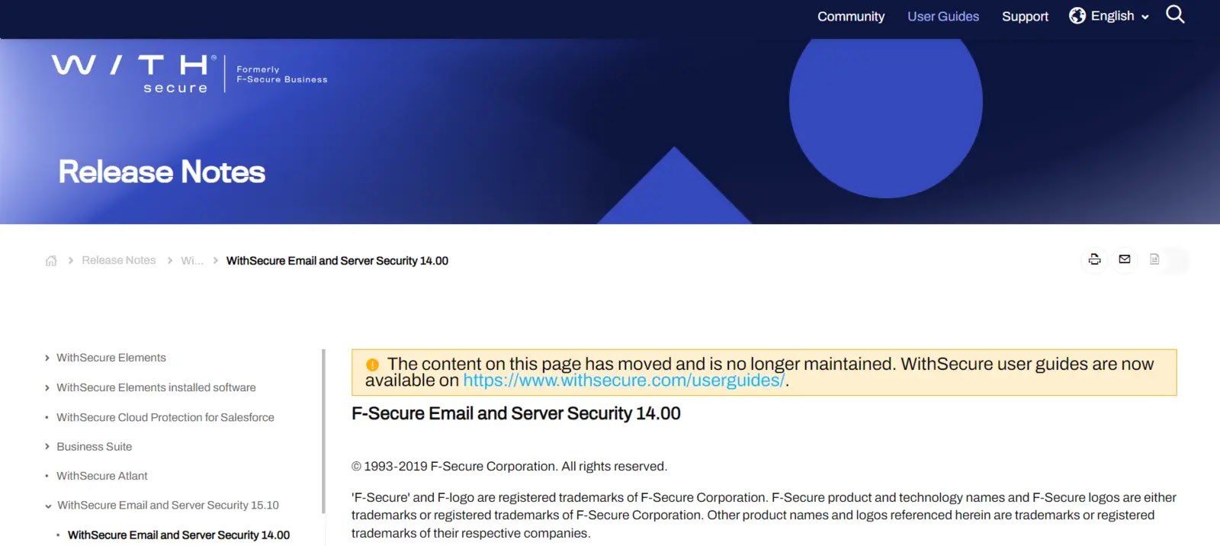Click the orange notice warning icon
The height and width of the screenshot is (546, 1220).
(x=372, y=365)
